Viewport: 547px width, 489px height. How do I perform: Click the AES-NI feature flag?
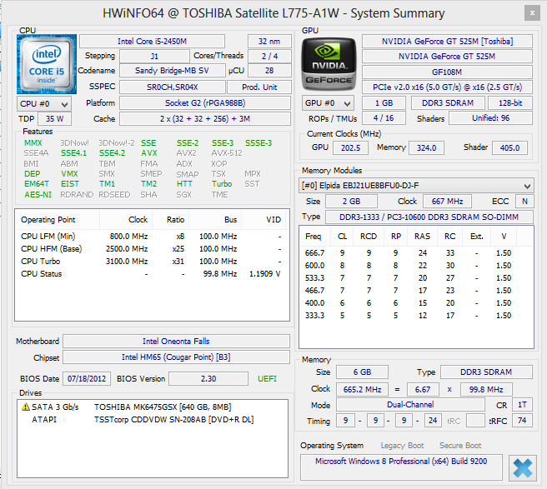pos(38,194)
